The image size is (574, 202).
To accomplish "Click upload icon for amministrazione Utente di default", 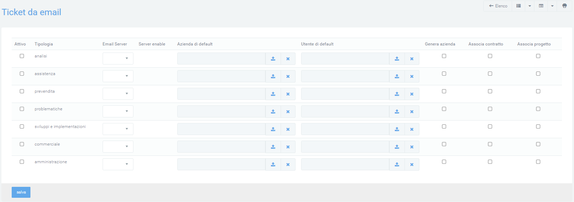I will (x=397, y=165).
